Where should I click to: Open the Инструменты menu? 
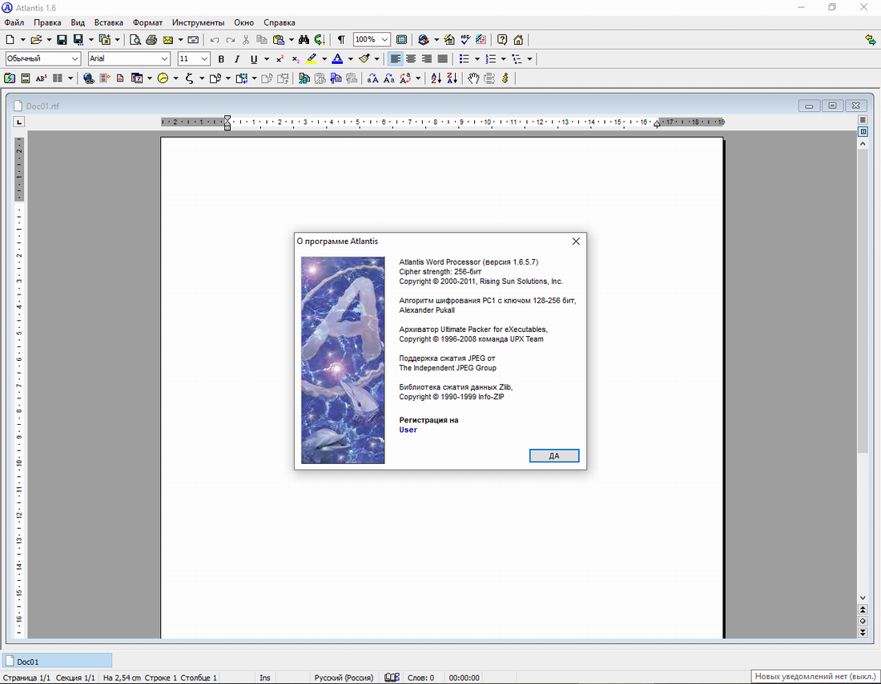[198, 22]
